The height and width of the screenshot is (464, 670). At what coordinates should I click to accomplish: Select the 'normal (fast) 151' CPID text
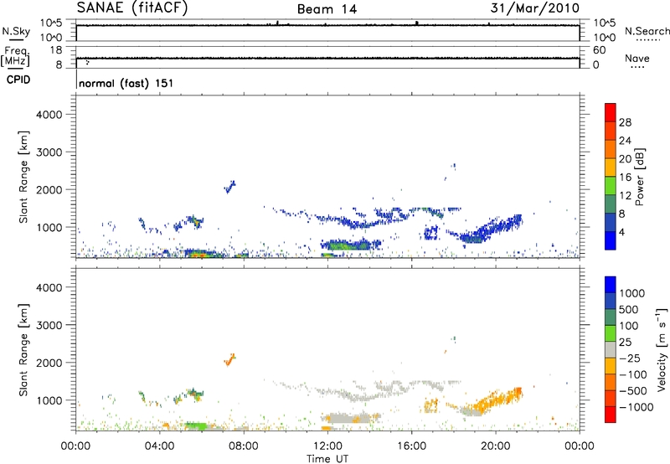tap(126, 83)
